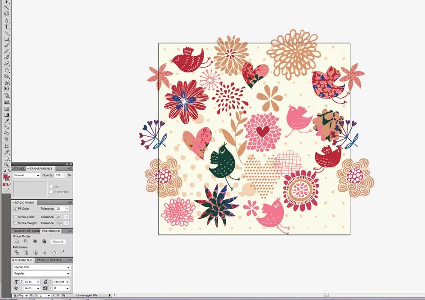Enable the Stroke Color checkbox
This screenshot has height=300, width=425.
click(x=16, y=217)
